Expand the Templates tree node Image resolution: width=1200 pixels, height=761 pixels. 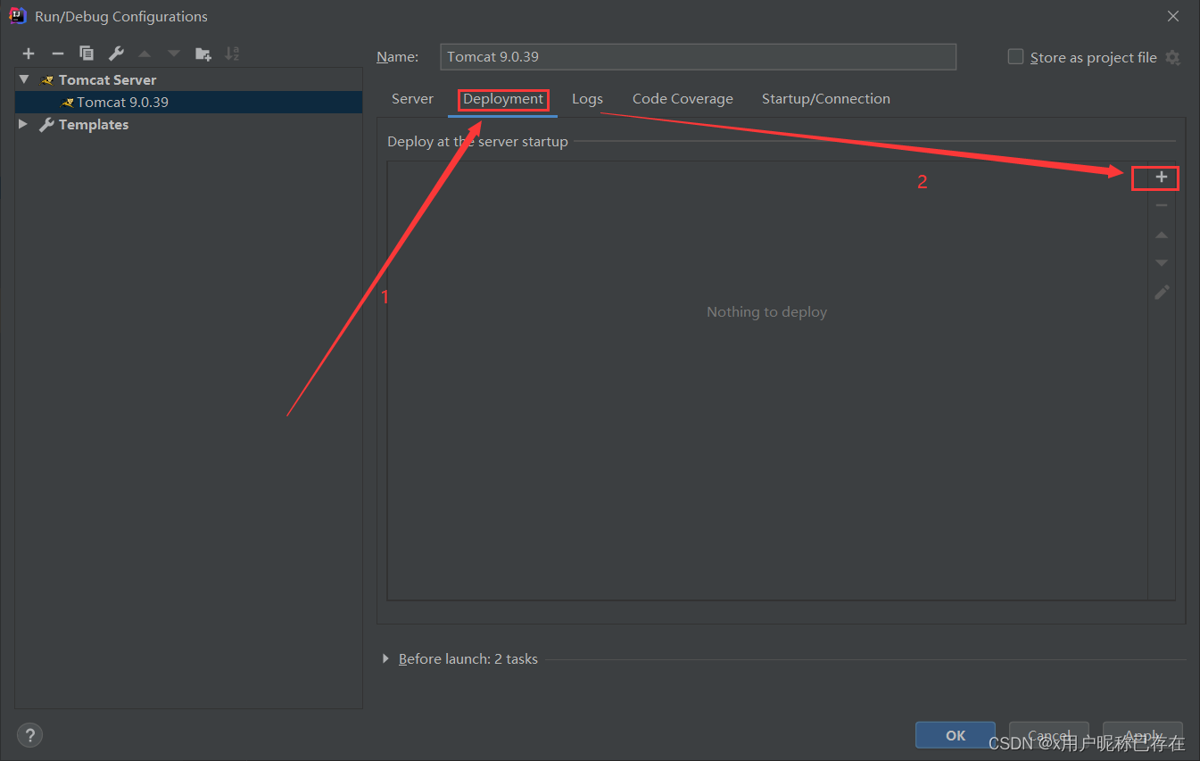pyautogui.click(x=24, y=124)
